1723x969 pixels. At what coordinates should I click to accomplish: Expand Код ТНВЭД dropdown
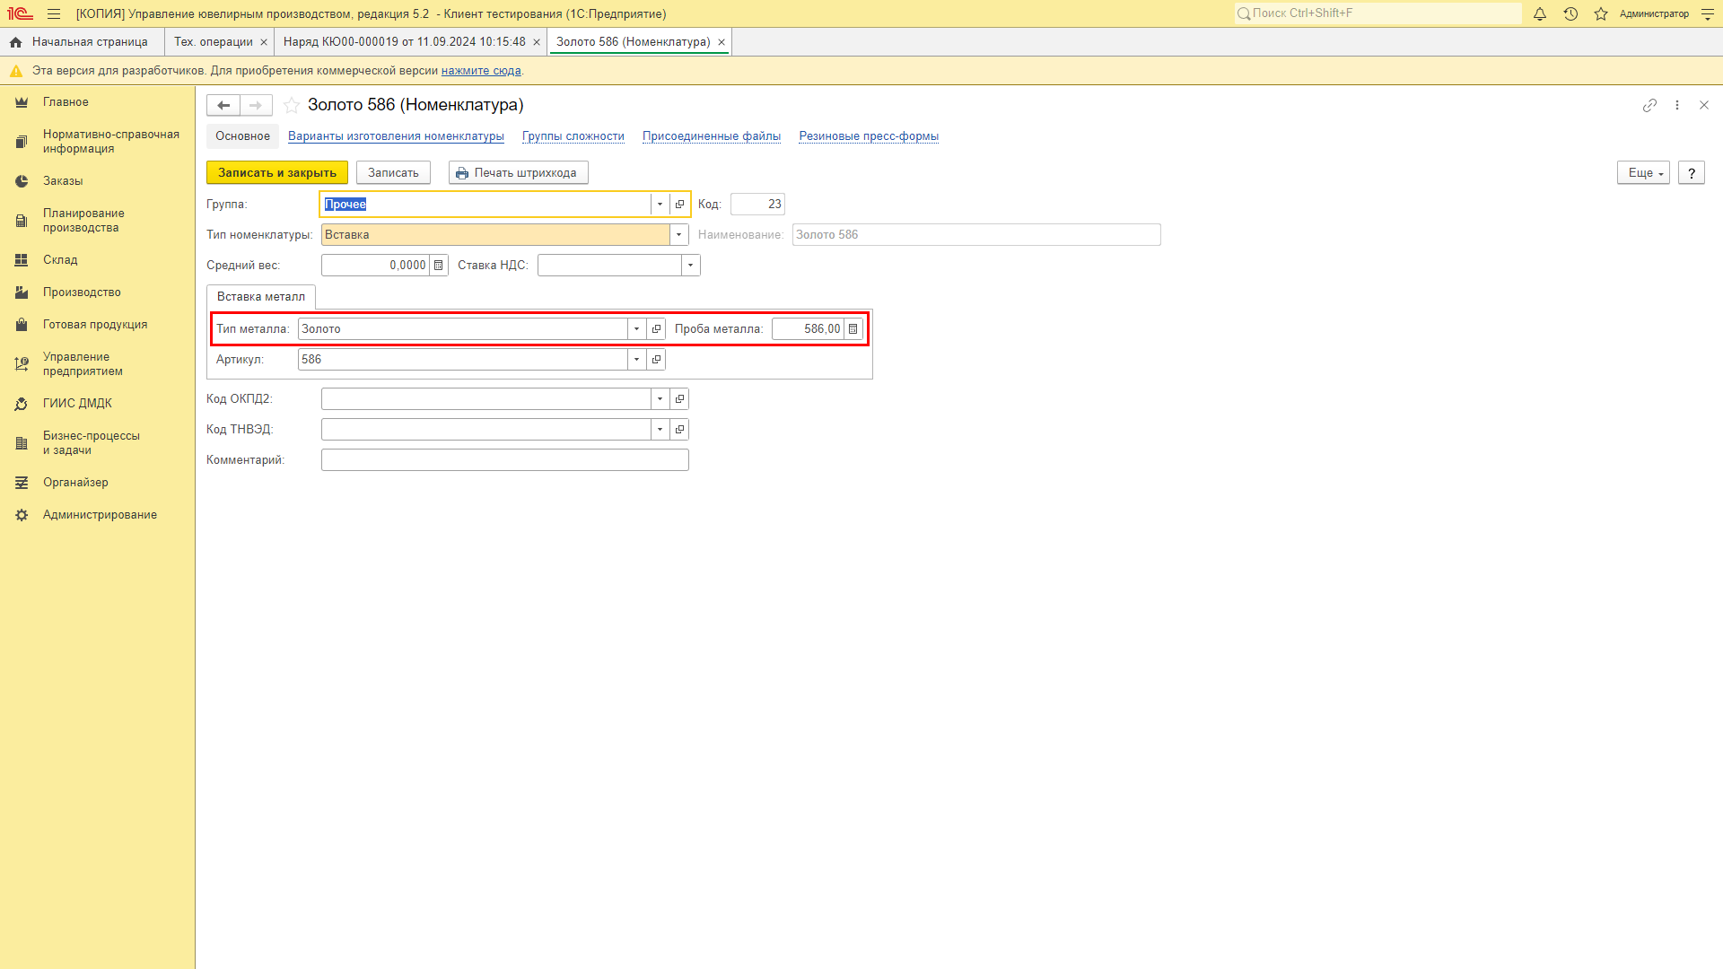tap(660, 429)
